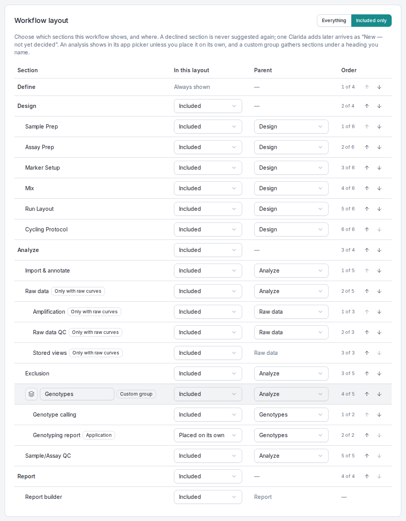The height and width of the screenshot is (521, 406).
Task: Open Design layout status dropdown
Action: tap(208, 106)
